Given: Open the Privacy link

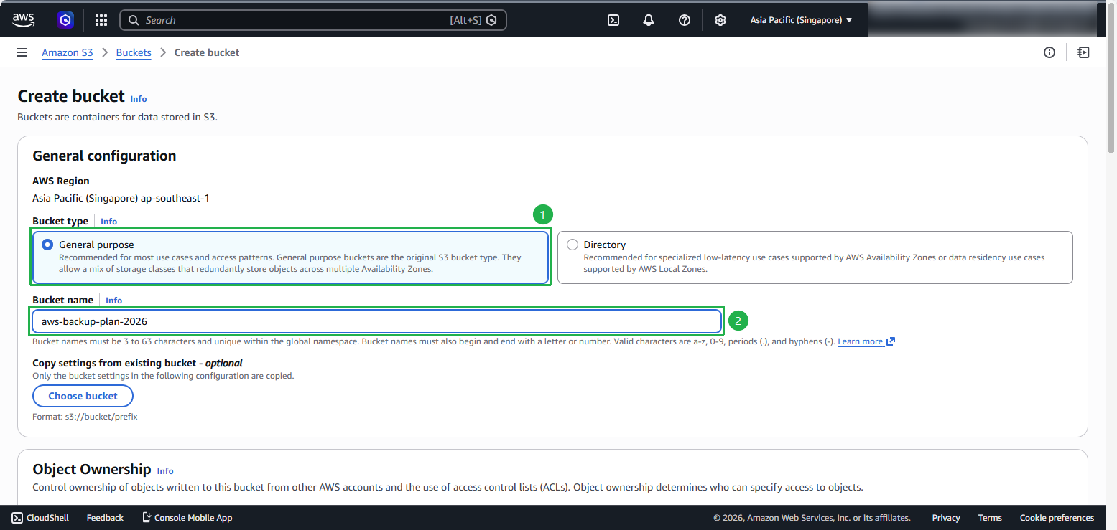Looking at the screenshot, I should pyautogui.click(x=946, y=518).
